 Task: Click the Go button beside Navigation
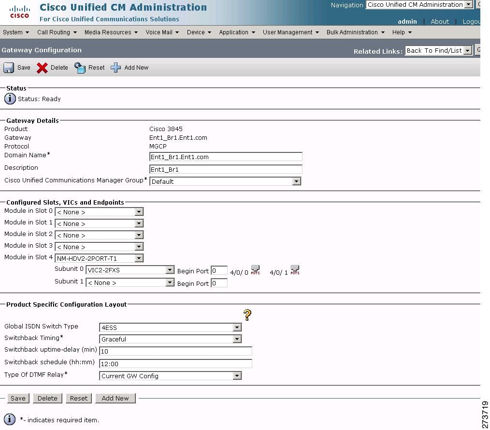pos(478,5)
